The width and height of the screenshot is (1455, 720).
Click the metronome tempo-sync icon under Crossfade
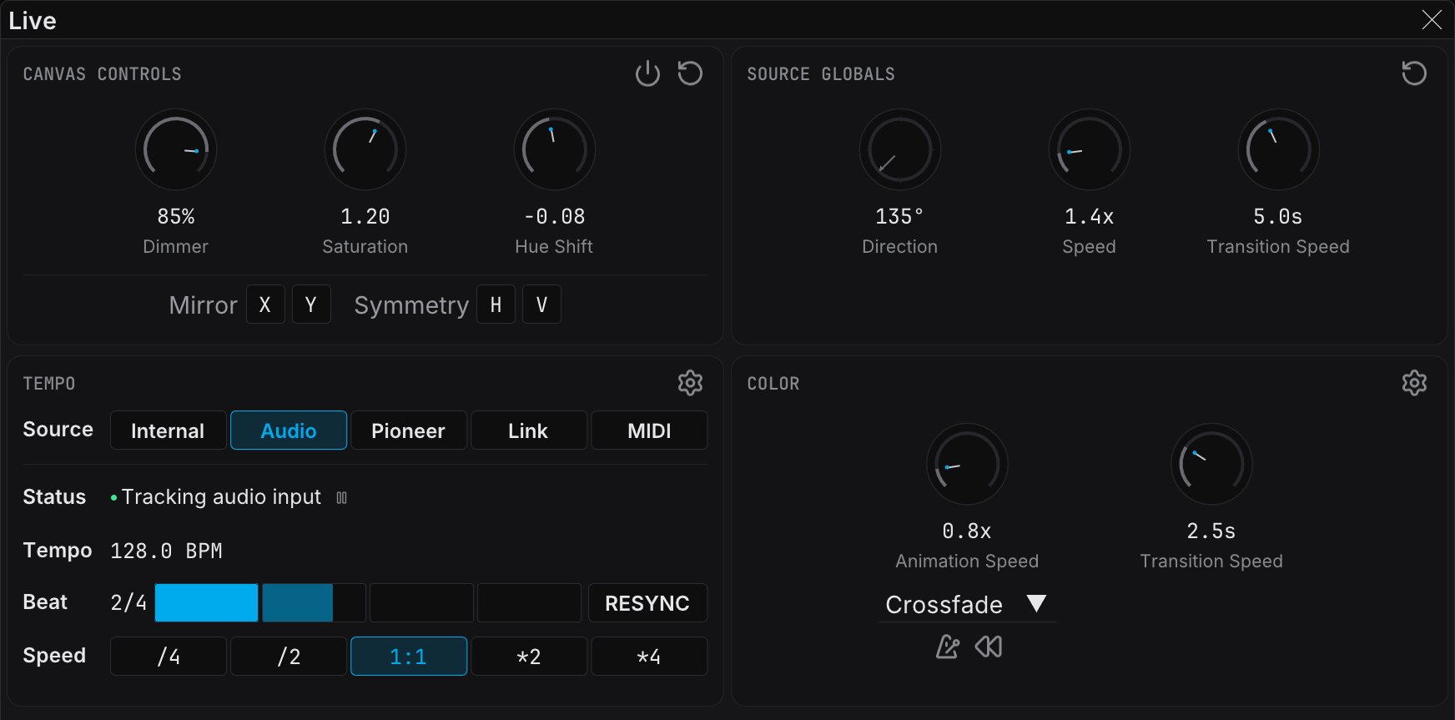pos(948,647)
